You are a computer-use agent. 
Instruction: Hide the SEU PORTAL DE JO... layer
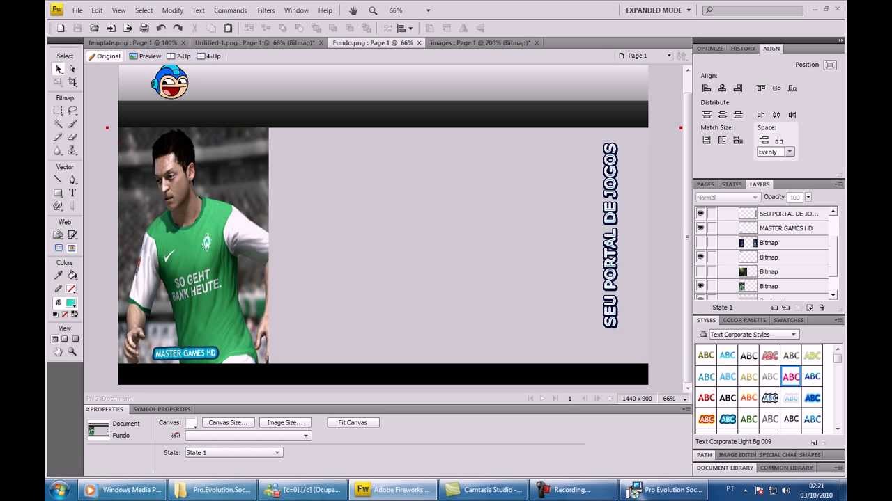tap(700, 214)
